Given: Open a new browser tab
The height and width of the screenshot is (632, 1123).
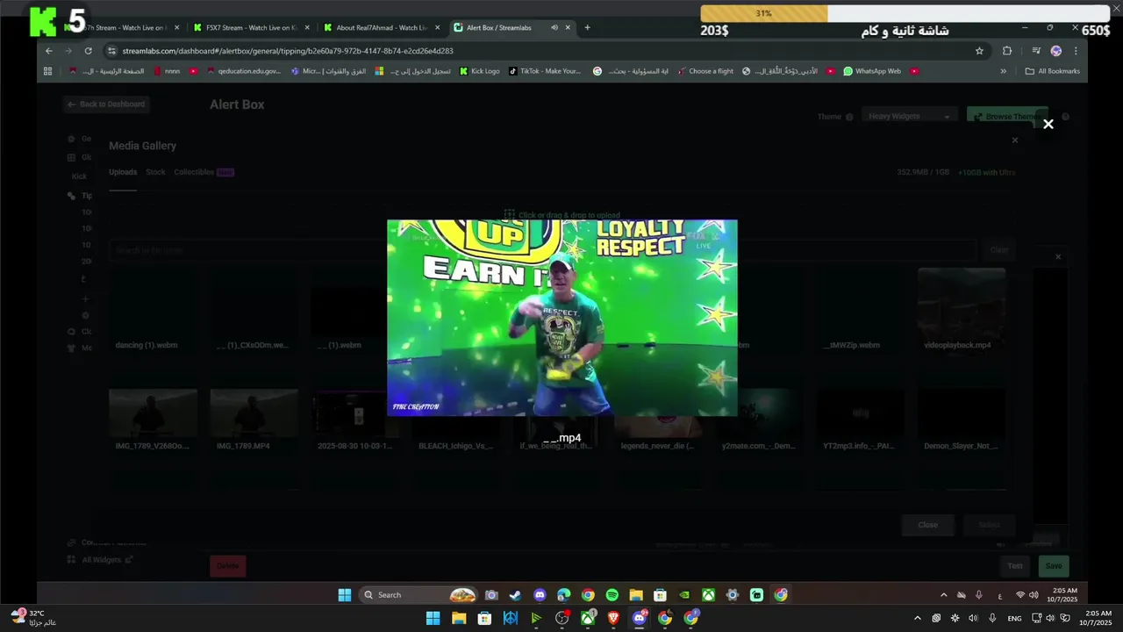Looking at the screenshot, I should pos(587,27).
